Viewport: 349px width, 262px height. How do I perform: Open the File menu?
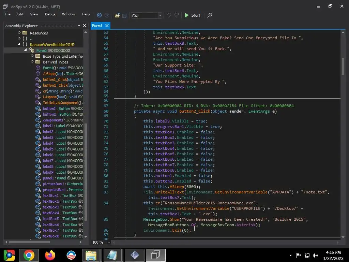coord(7,14)
